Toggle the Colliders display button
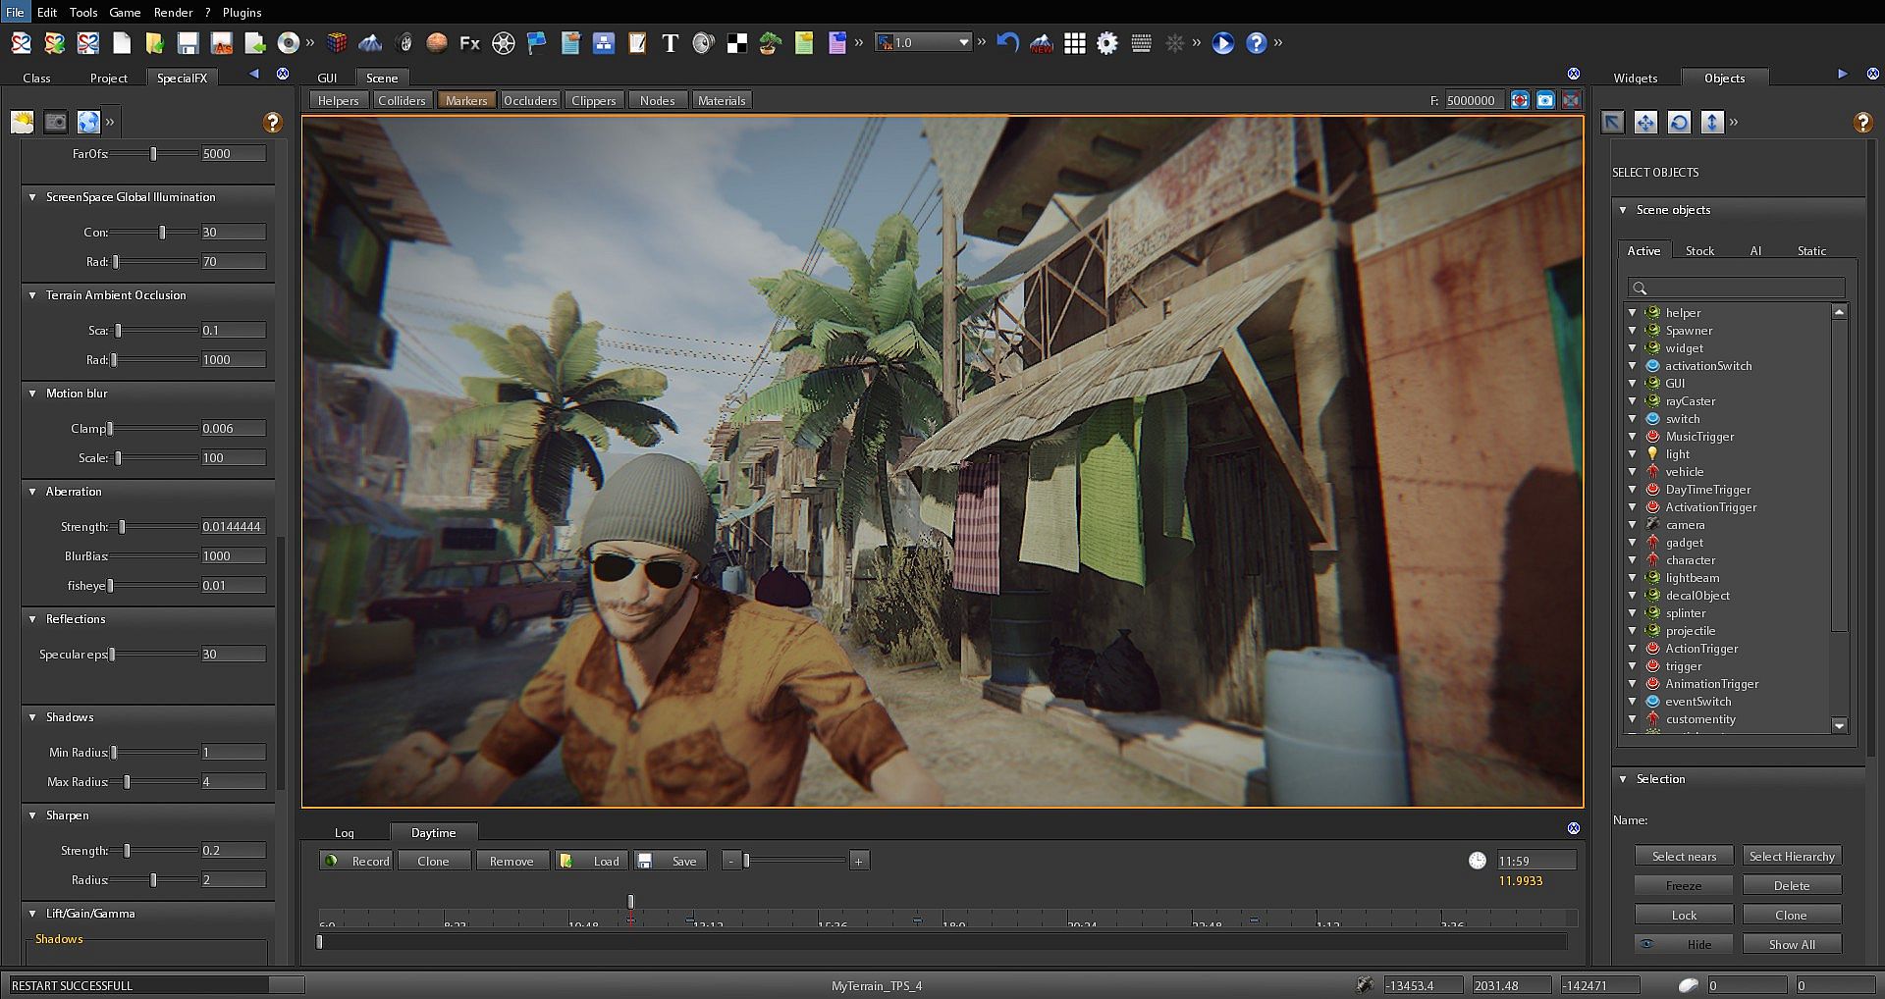The height and width of the screenshot is (999, 1885). (402, 100)
